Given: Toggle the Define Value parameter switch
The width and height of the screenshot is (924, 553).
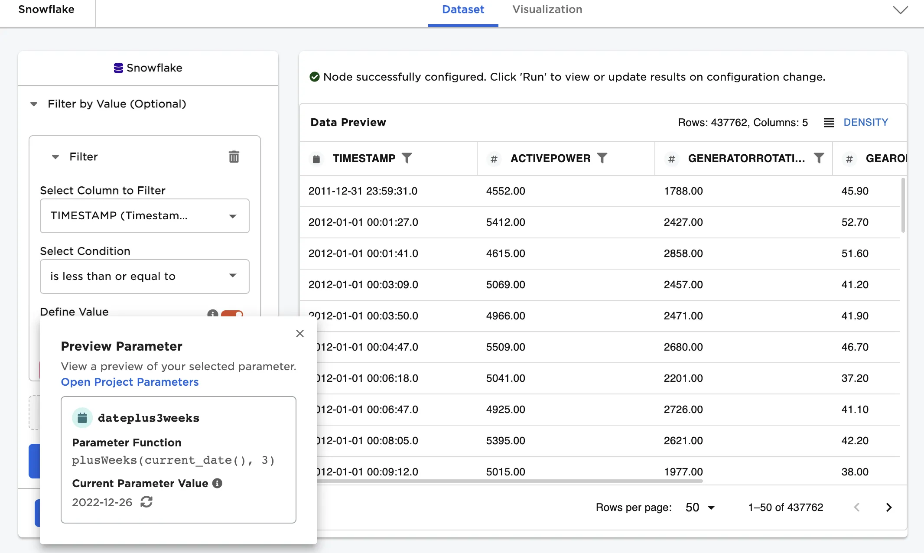Looking at the screenshot, I should 232,313.
